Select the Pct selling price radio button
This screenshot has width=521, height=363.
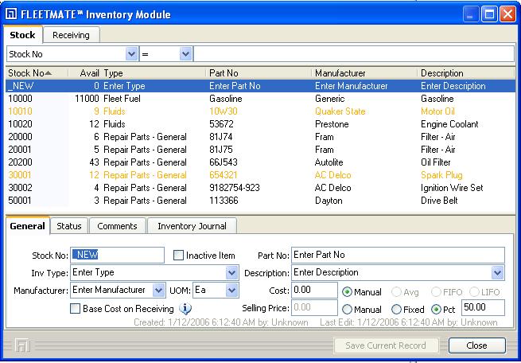[436, 310]
